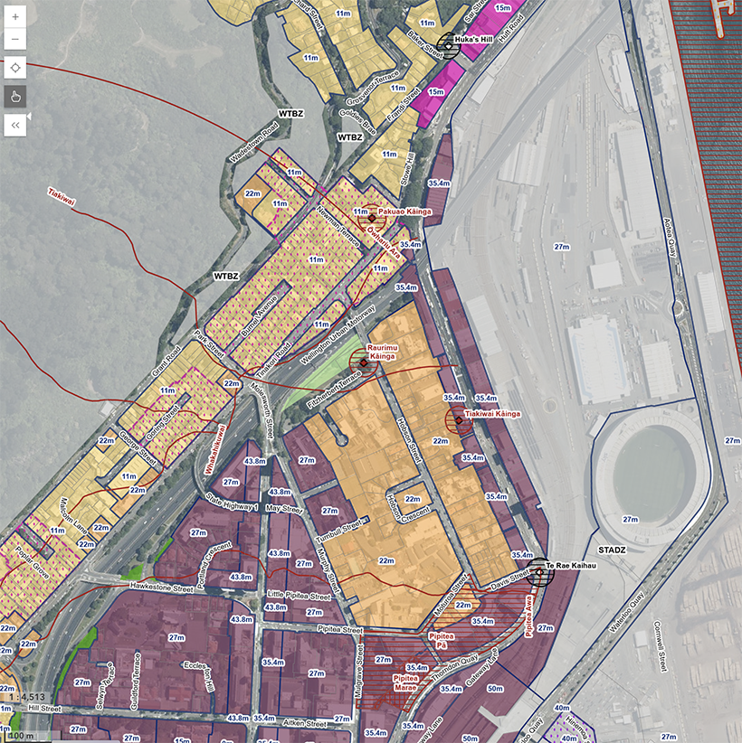Select the green park area by Fitzherbert Terrace

click(321, 380)
